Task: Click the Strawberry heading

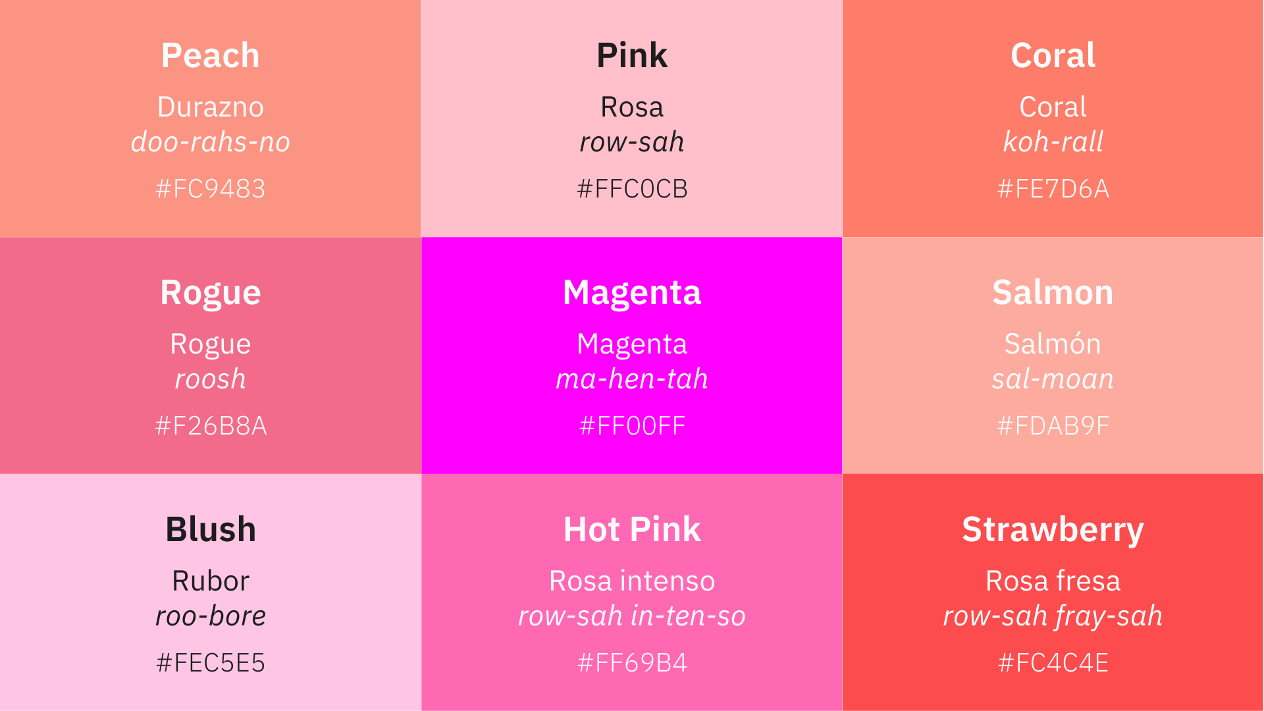Action: [x=1053, y=531]
